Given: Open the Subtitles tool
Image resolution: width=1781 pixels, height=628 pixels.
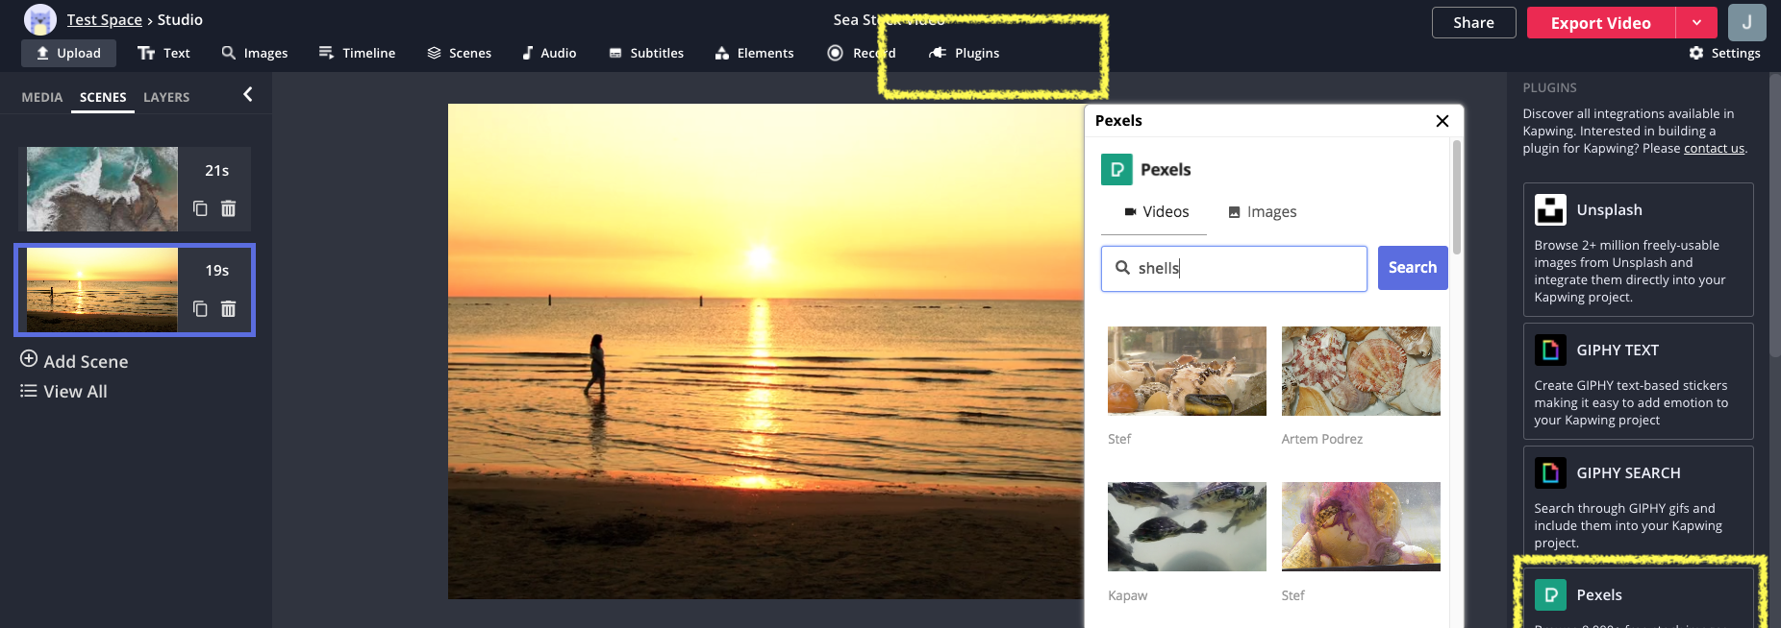Looking at the screenshot, I should 646,53.
